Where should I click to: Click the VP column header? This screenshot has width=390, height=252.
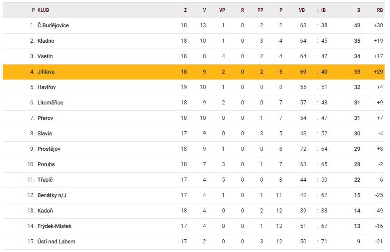pos(222,10)
